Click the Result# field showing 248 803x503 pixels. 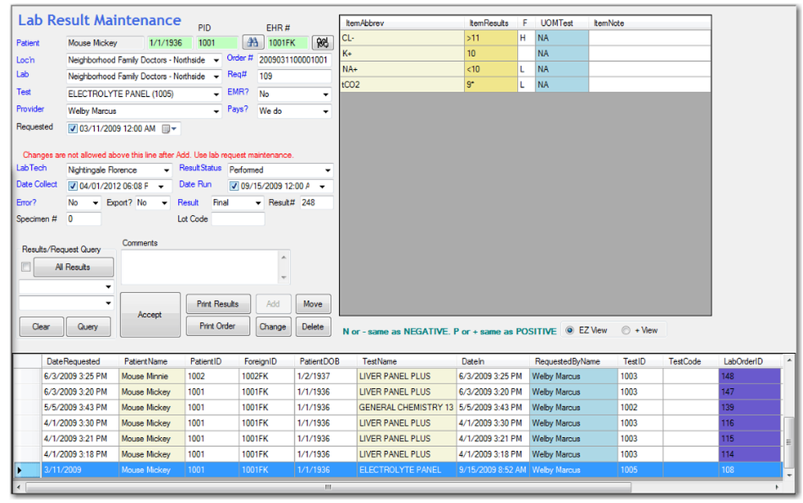(316, 203)
